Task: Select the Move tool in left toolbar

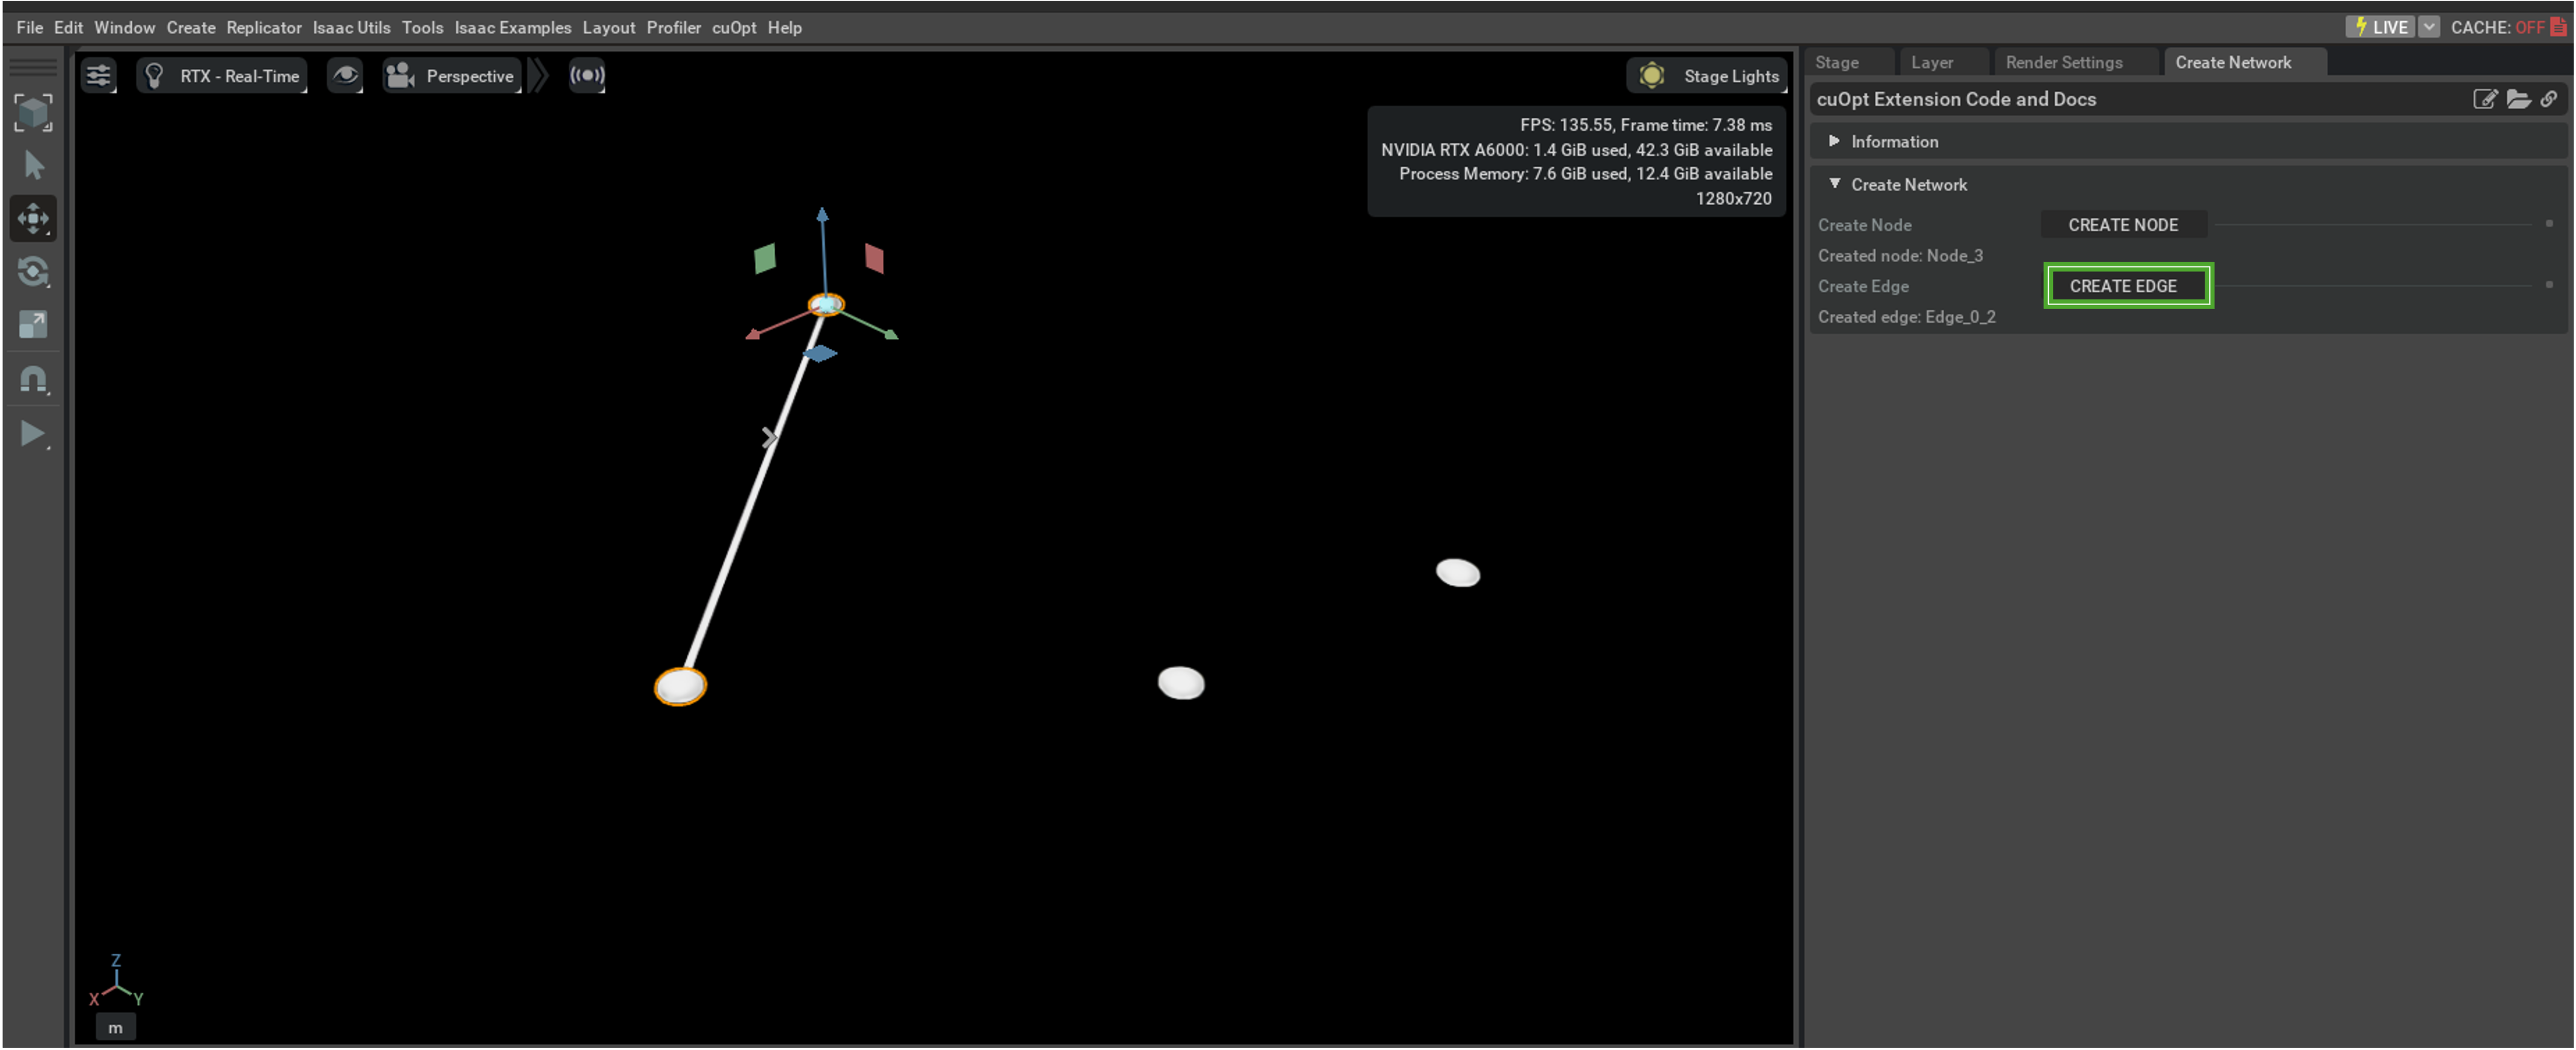Action: pos(33,218)
